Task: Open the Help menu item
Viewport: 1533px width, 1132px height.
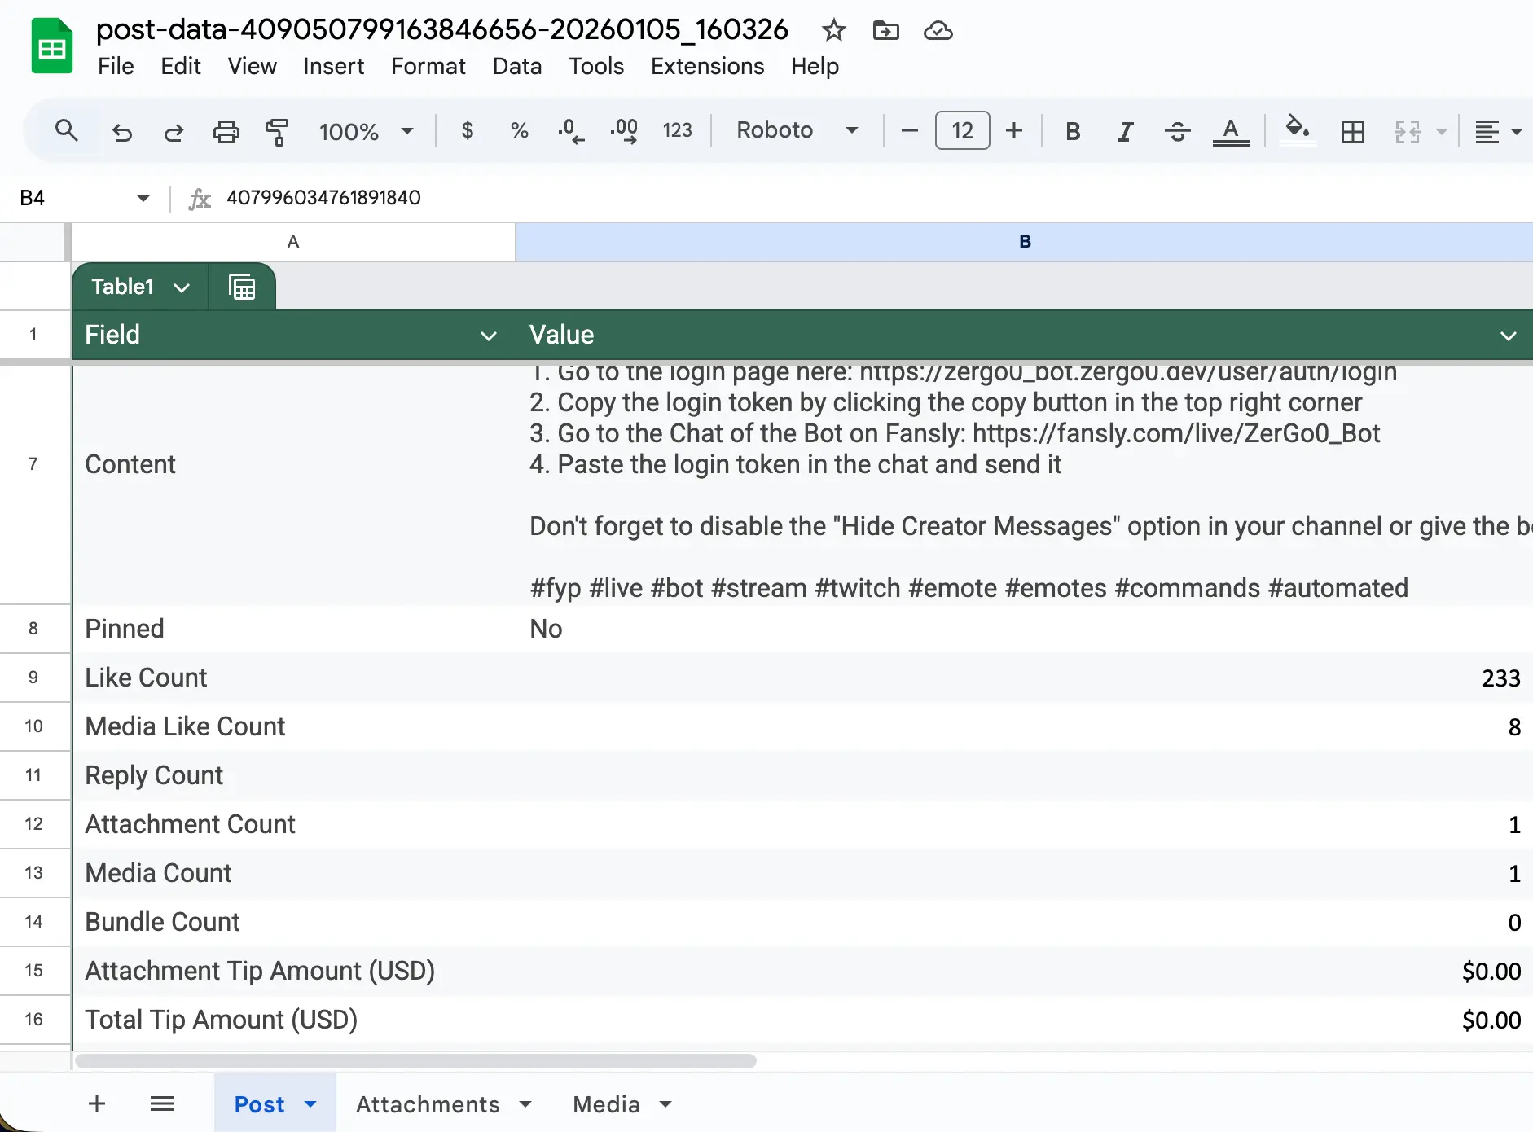Action: pos(814,66)
